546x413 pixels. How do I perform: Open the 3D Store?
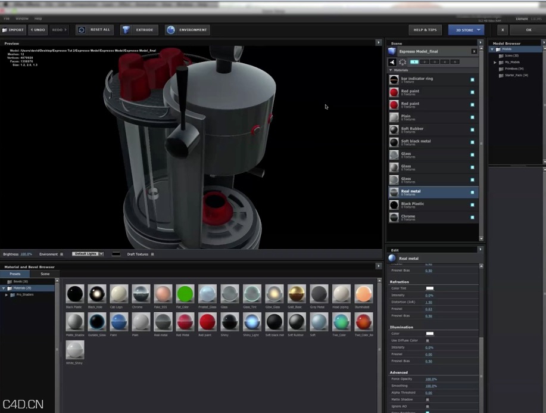[466, 29]
